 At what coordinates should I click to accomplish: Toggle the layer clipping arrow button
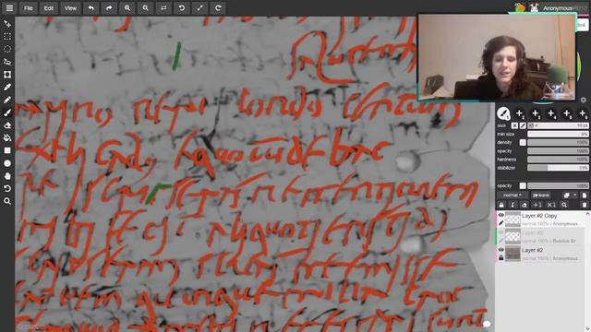513,205
